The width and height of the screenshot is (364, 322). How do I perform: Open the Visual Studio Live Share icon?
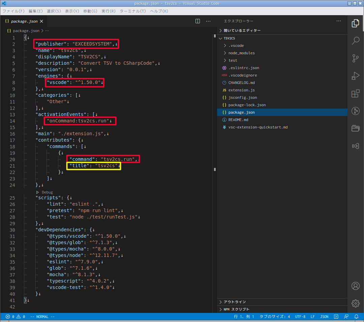356,146
